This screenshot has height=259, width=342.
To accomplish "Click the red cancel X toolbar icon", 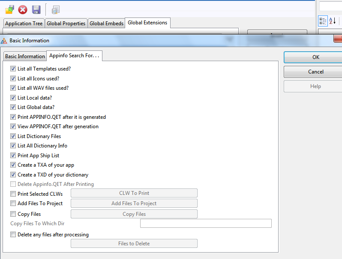I will click(x=23, y=9).
